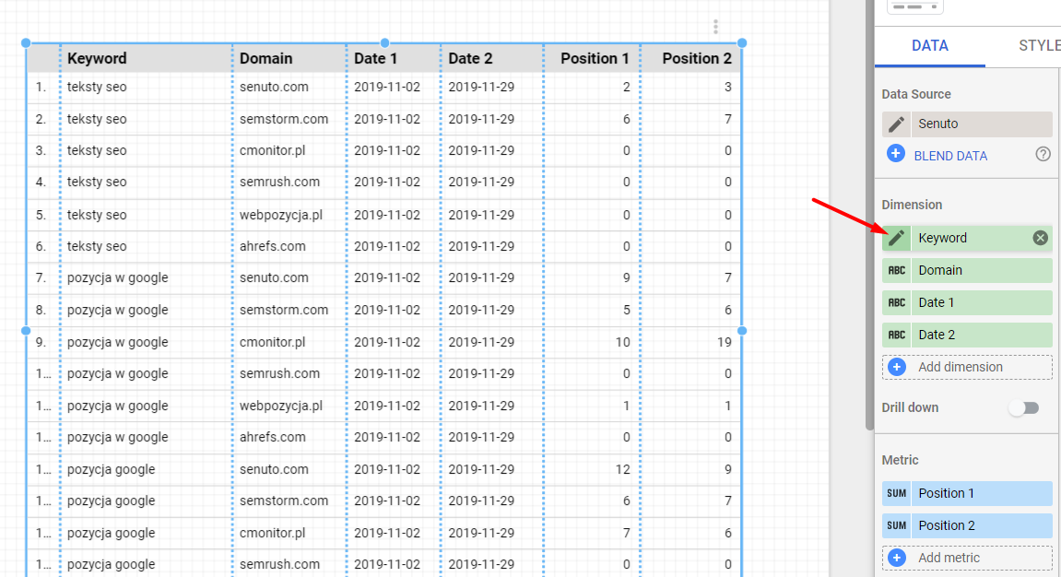The height and width of the screenshot is (577, 1061).
Task: Click 'pozycja w google' keyword in row 7
Action: click(x=118, y=278)
